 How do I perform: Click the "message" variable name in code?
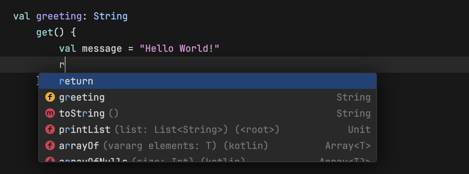[x=102, y=48]
